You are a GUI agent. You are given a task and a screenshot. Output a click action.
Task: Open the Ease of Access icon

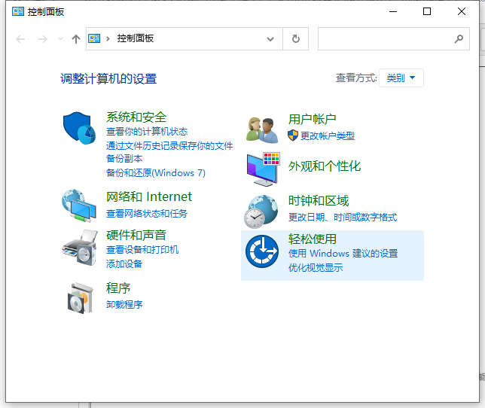tap(263, 252)
